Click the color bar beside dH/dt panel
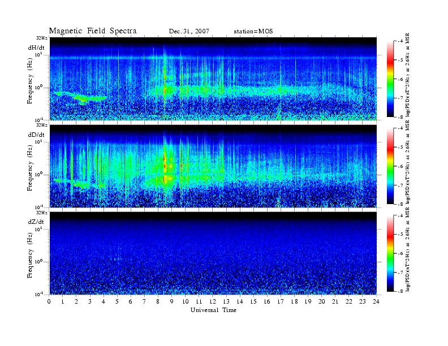Image resolution: width=448 pixels, height=346 pixels. pyautogui.click(x=390, y=79)
